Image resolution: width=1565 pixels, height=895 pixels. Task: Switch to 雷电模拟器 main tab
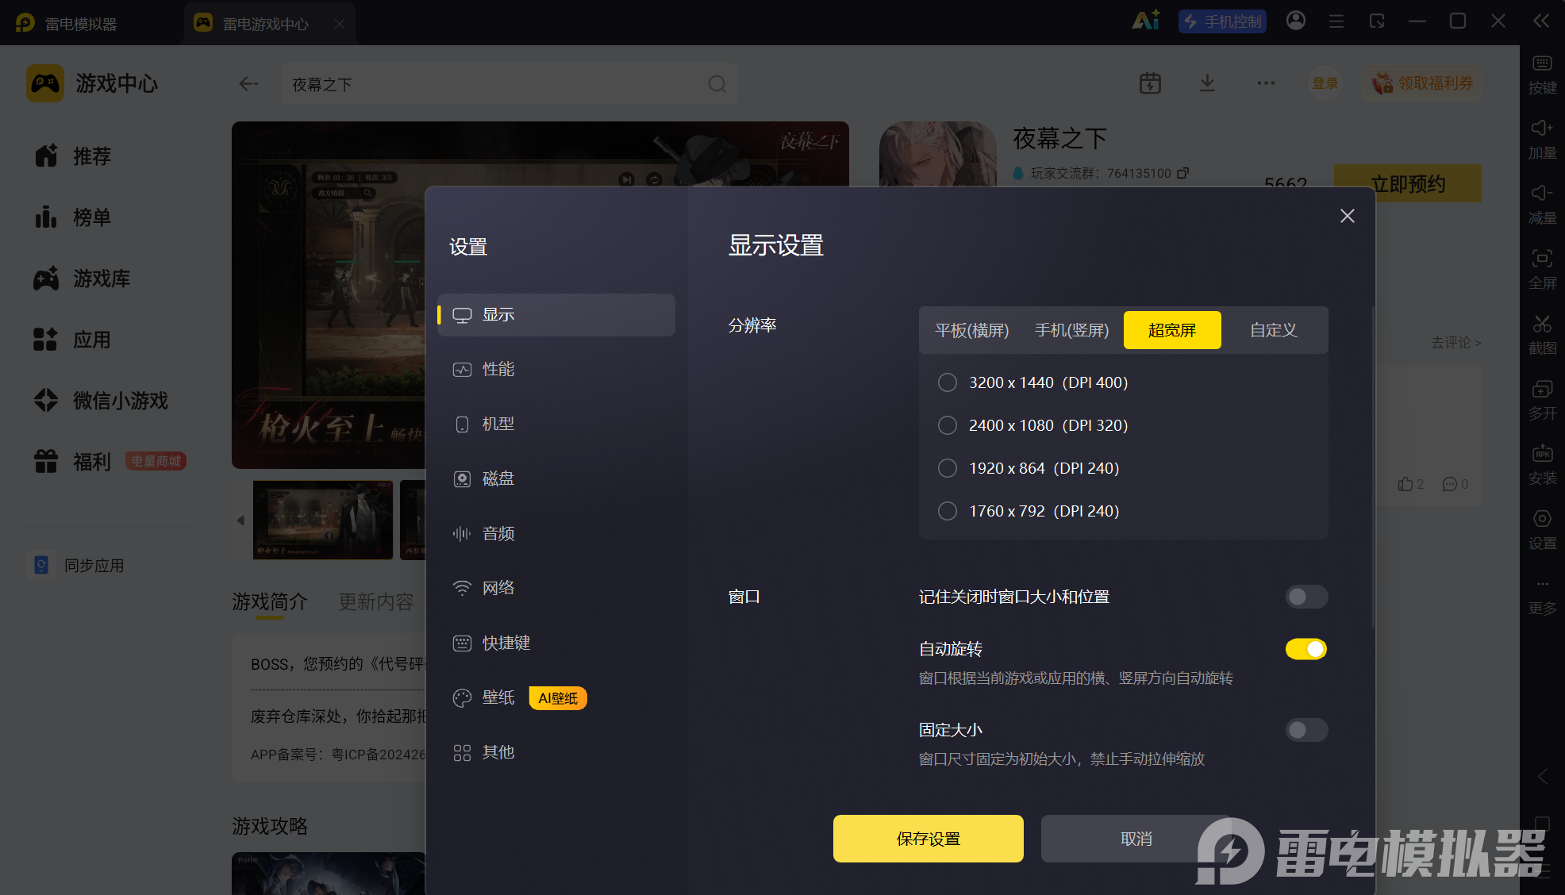tap(67, 24)
